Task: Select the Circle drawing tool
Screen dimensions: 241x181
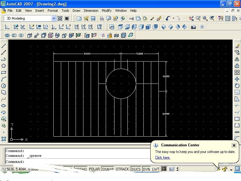Action: [4, 86]
